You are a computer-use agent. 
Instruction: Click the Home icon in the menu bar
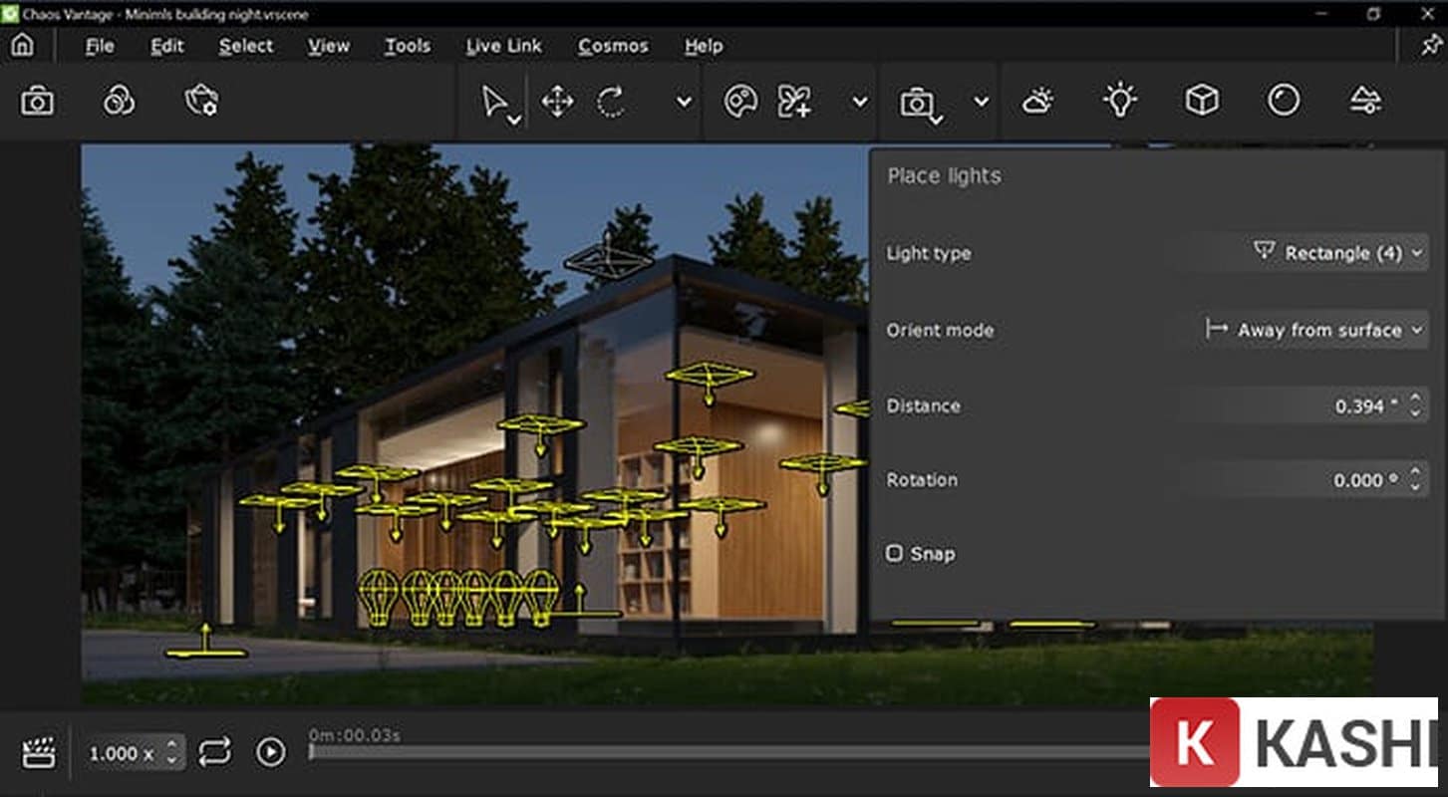point(22,46)
